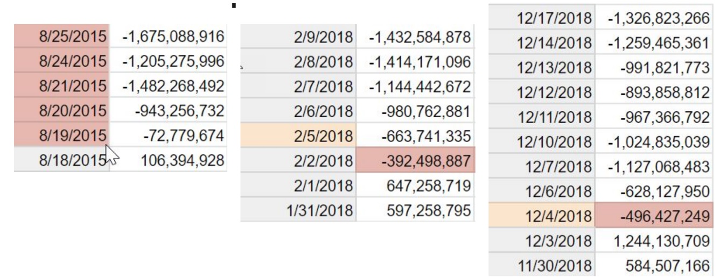Click the red highlighted -392,498,887 cell

click(x=415, y=161)
